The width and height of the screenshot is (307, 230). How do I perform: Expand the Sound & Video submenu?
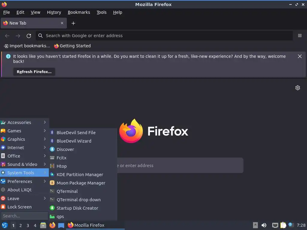click(x=24, y=164)
